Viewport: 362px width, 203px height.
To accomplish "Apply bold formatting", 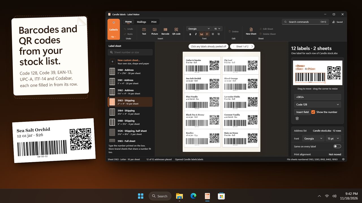I will point(190,34).
